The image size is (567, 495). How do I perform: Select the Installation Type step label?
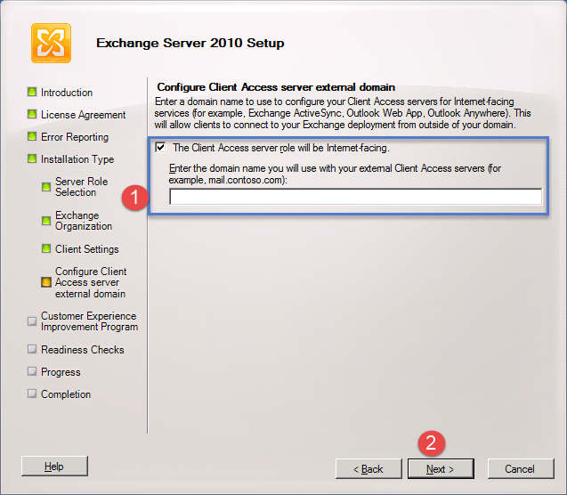[77, 159]
